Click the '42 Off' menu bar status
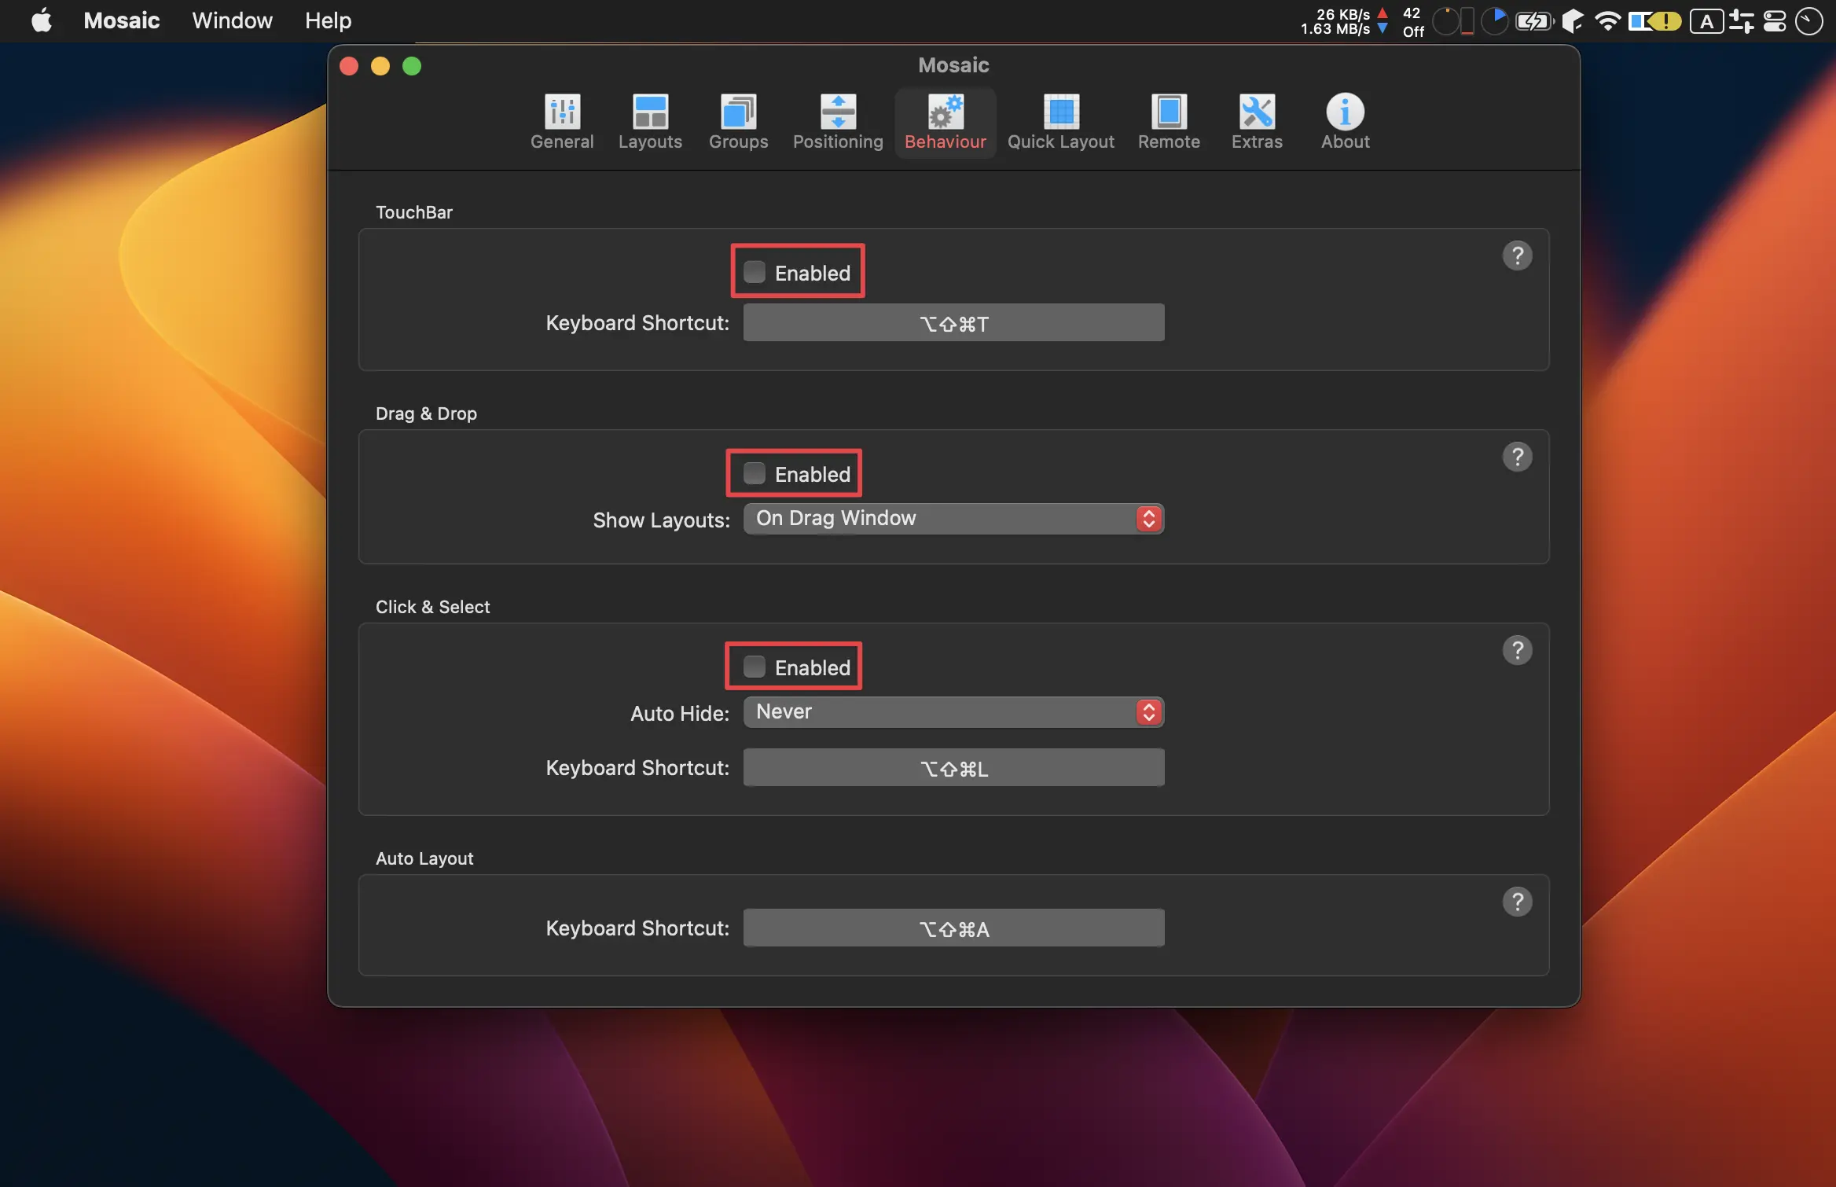Image resolution: width=1836 pixels, height=1187 pixels. click(x=1413, y=21)
